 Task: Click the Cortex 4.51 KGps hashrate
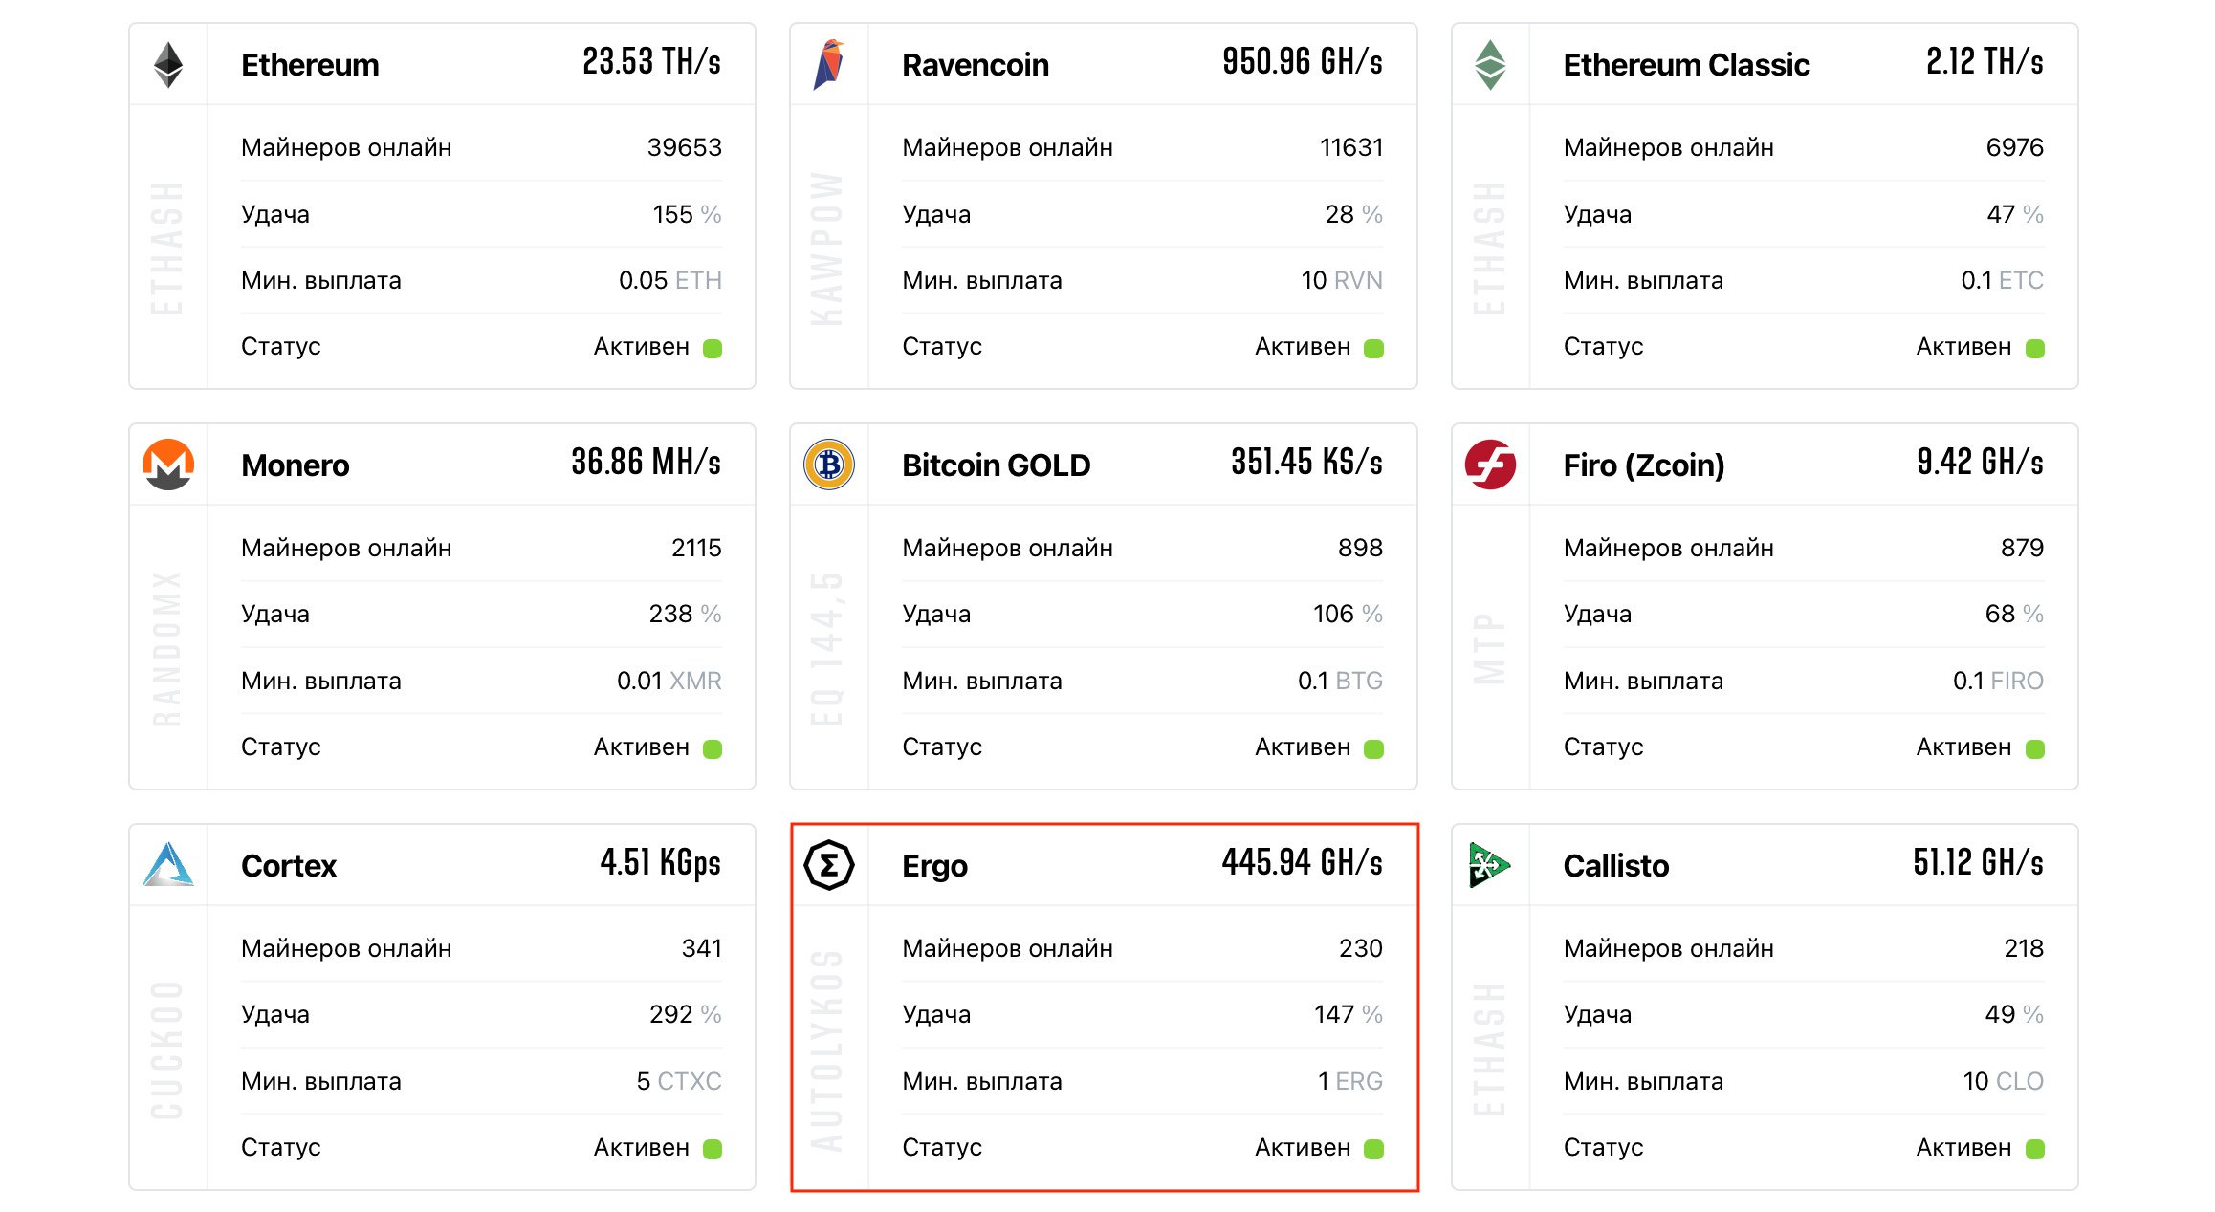pyautogui.click(x=660, y=863)
